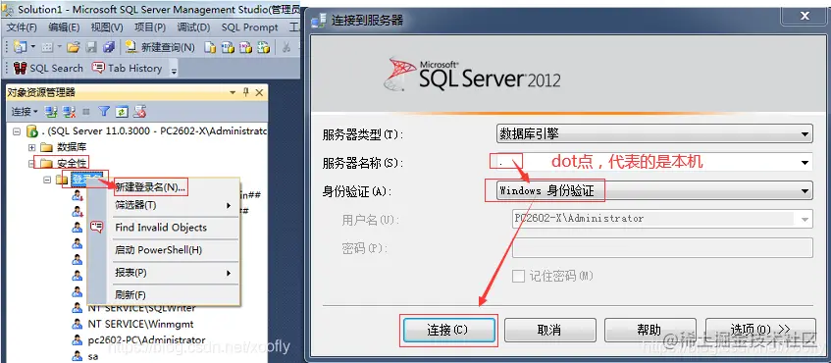Open the Object Explorer window position dropdown arrow
Screen dimensions: 831x363
(233, 93)
